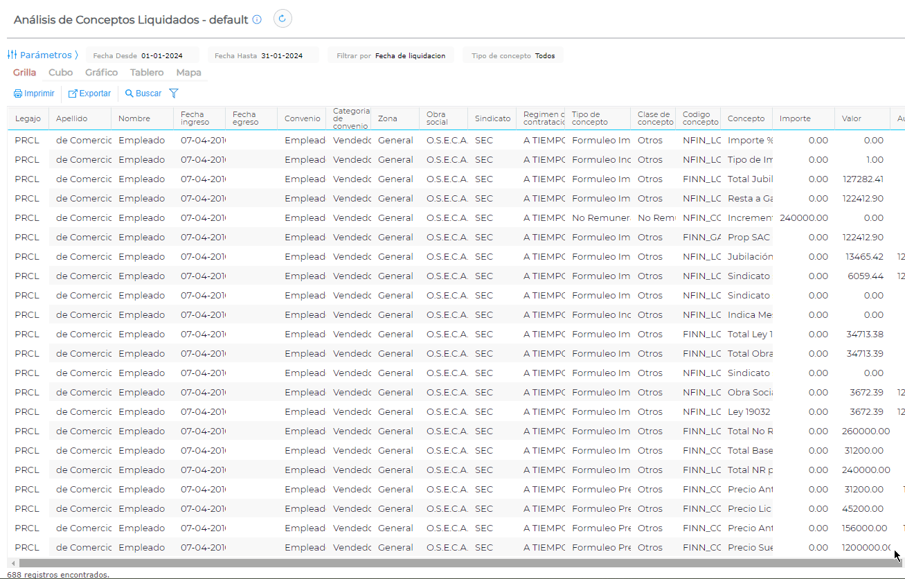Click the Imprimir printer icon
The width and height of the screenshot is (905, 579).
(x=18, y=93)
